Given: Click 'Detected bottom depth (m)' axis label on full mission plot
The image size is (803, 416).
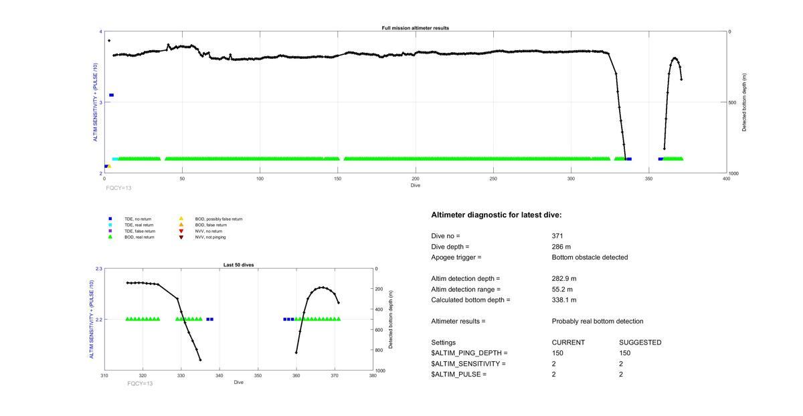Looking at the screenshot, I should pyautogui.click(x=744, y=102).
